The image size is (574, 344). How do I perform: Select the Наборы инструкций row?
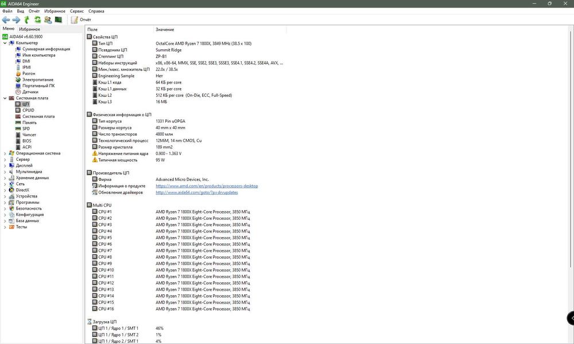coord(188,63)
